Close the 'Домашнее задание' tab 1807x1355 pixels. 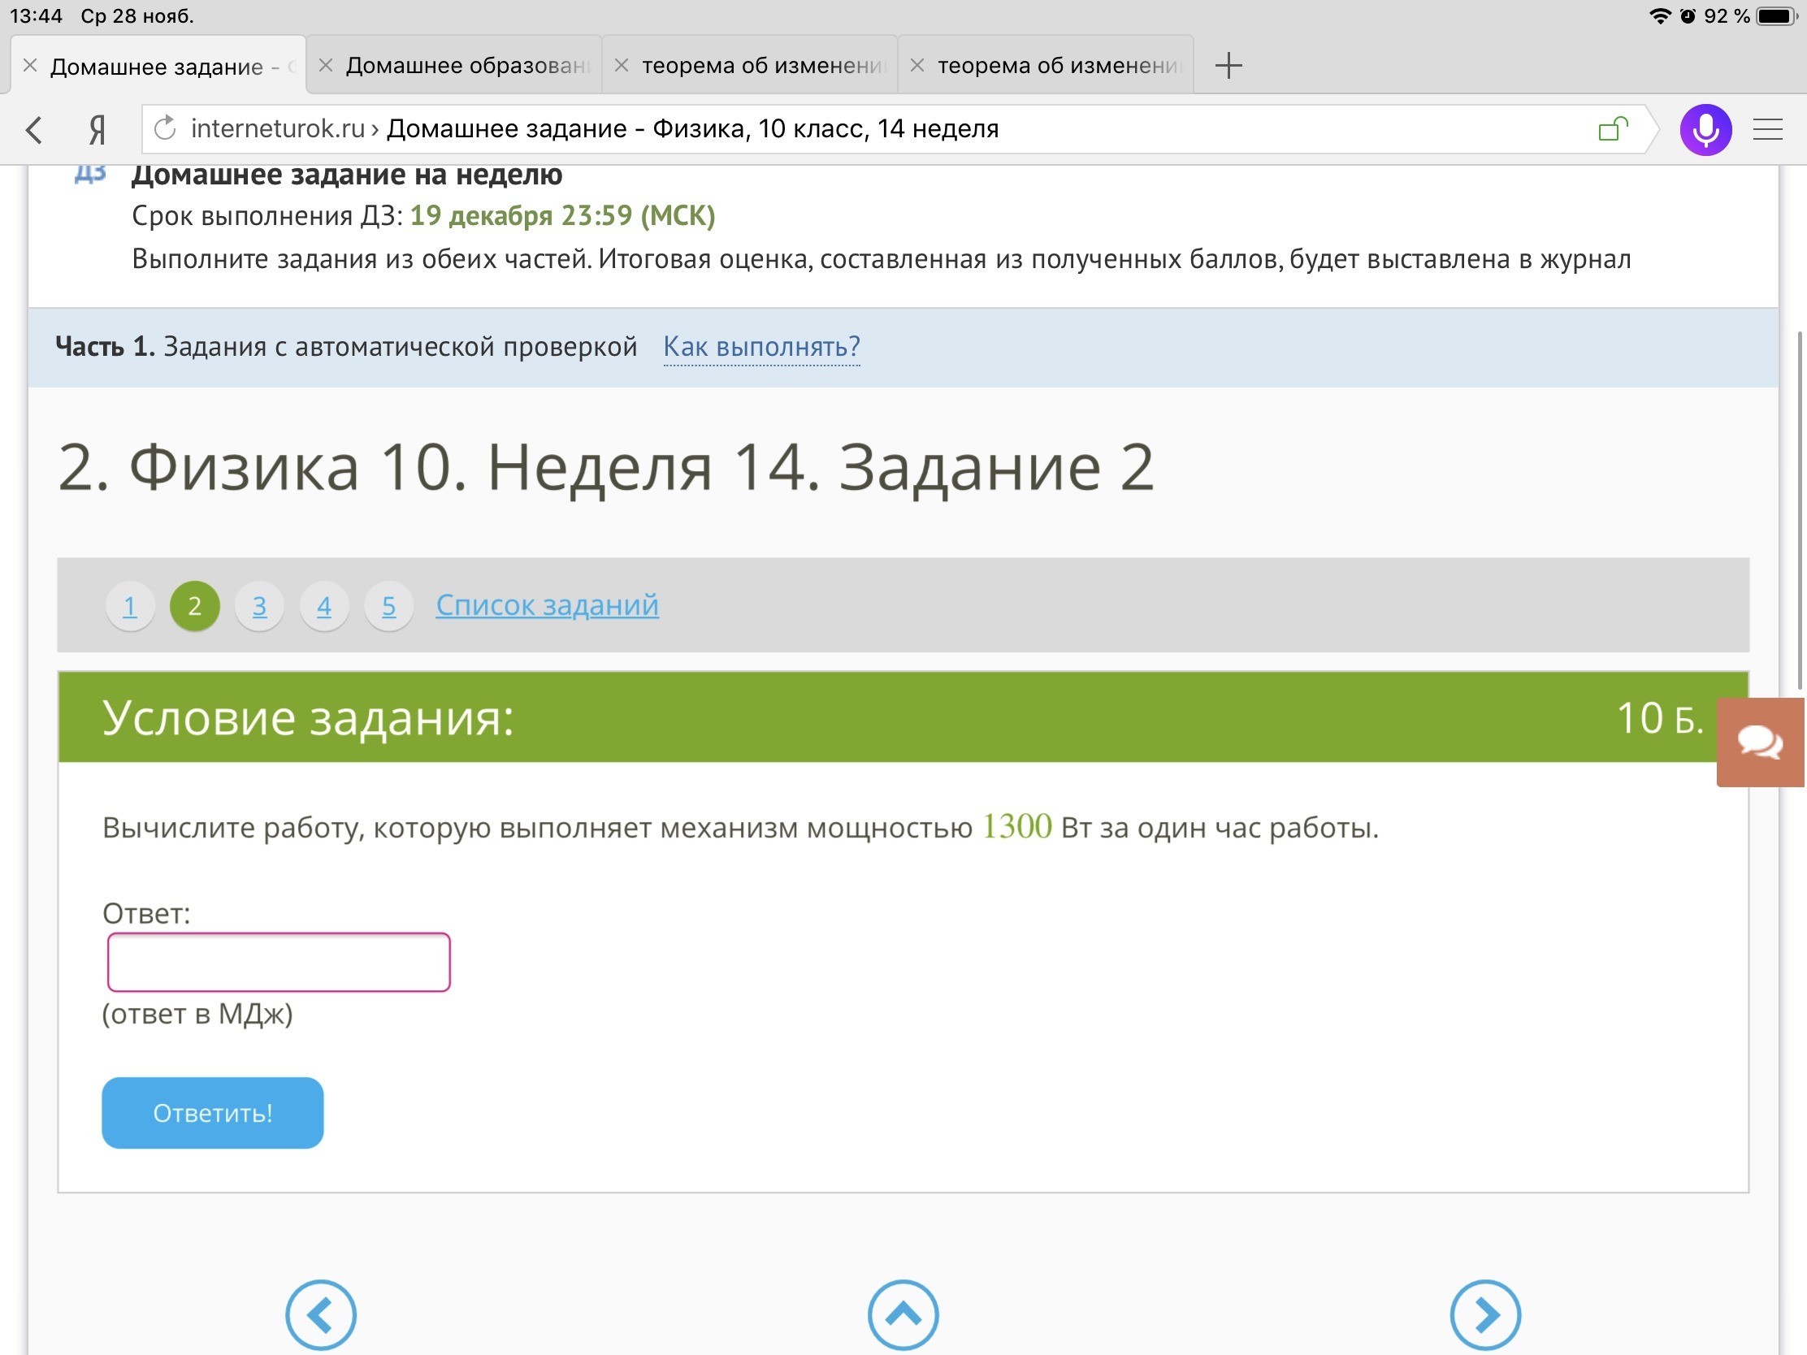(30, 65)
